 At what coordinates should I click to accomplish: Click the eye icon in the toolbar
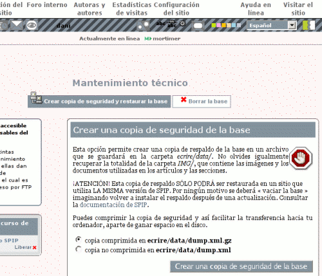(x=32, y=25)
